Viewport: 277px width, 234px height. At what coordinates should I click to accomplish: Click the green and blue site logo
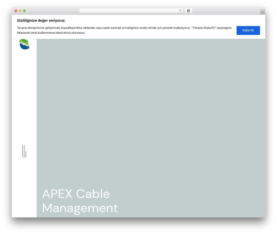[24, 44]
